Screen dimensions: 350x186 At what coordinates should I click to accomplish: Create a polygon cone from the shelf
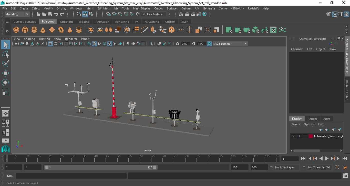(x=43, y=30)
